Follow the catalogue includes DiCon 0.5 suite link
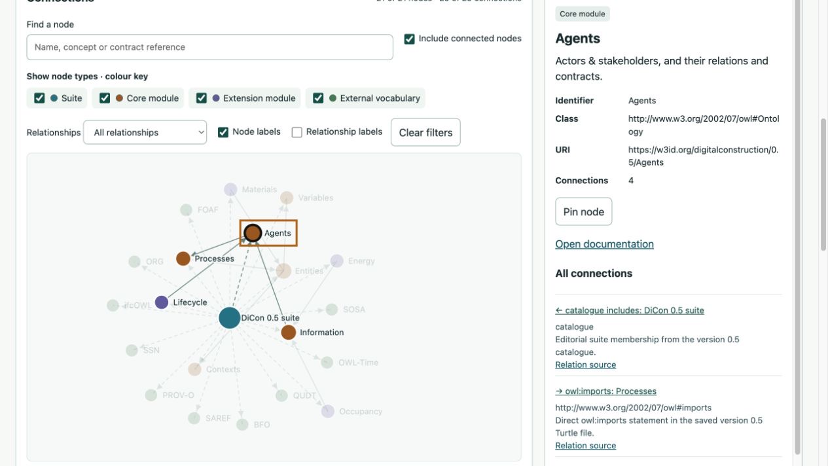The width and height of the screenshot is (828, 466). pos(630,310)
